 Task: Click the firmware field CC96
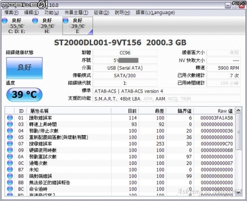pos(125,53)
